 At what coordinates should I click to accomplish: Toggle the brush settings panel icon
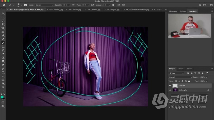point(25,5)
